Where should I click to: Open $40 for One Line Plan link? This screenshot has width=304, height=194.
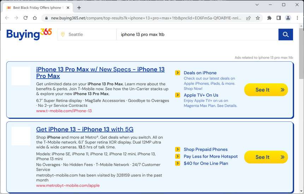[206, 163]
